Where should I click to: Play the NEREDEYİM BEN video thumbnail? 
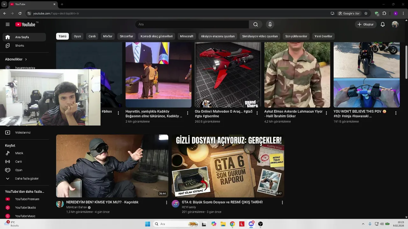(x=112, y=166)
